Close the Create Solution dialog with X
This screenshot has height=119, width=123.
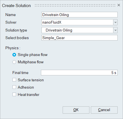pyautogui.click(x=119, y=5)
